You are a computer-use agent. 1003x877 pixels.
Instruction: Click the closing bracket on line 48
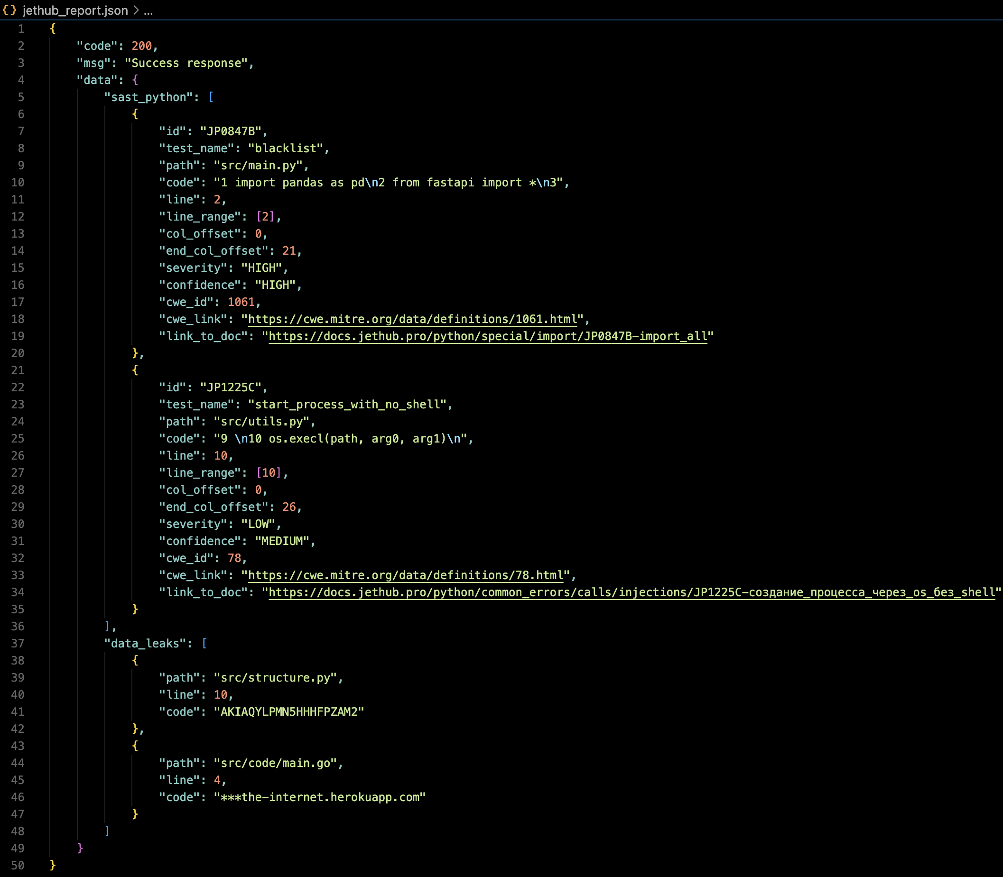107,831
